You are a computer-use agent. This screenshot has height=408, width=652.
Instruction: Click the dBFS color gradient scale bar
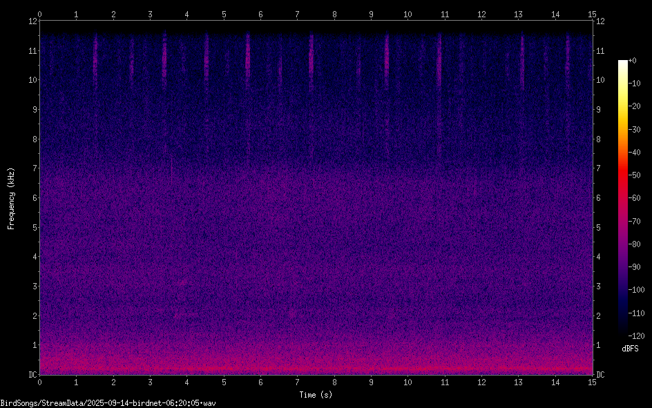[x=622, y=197]
